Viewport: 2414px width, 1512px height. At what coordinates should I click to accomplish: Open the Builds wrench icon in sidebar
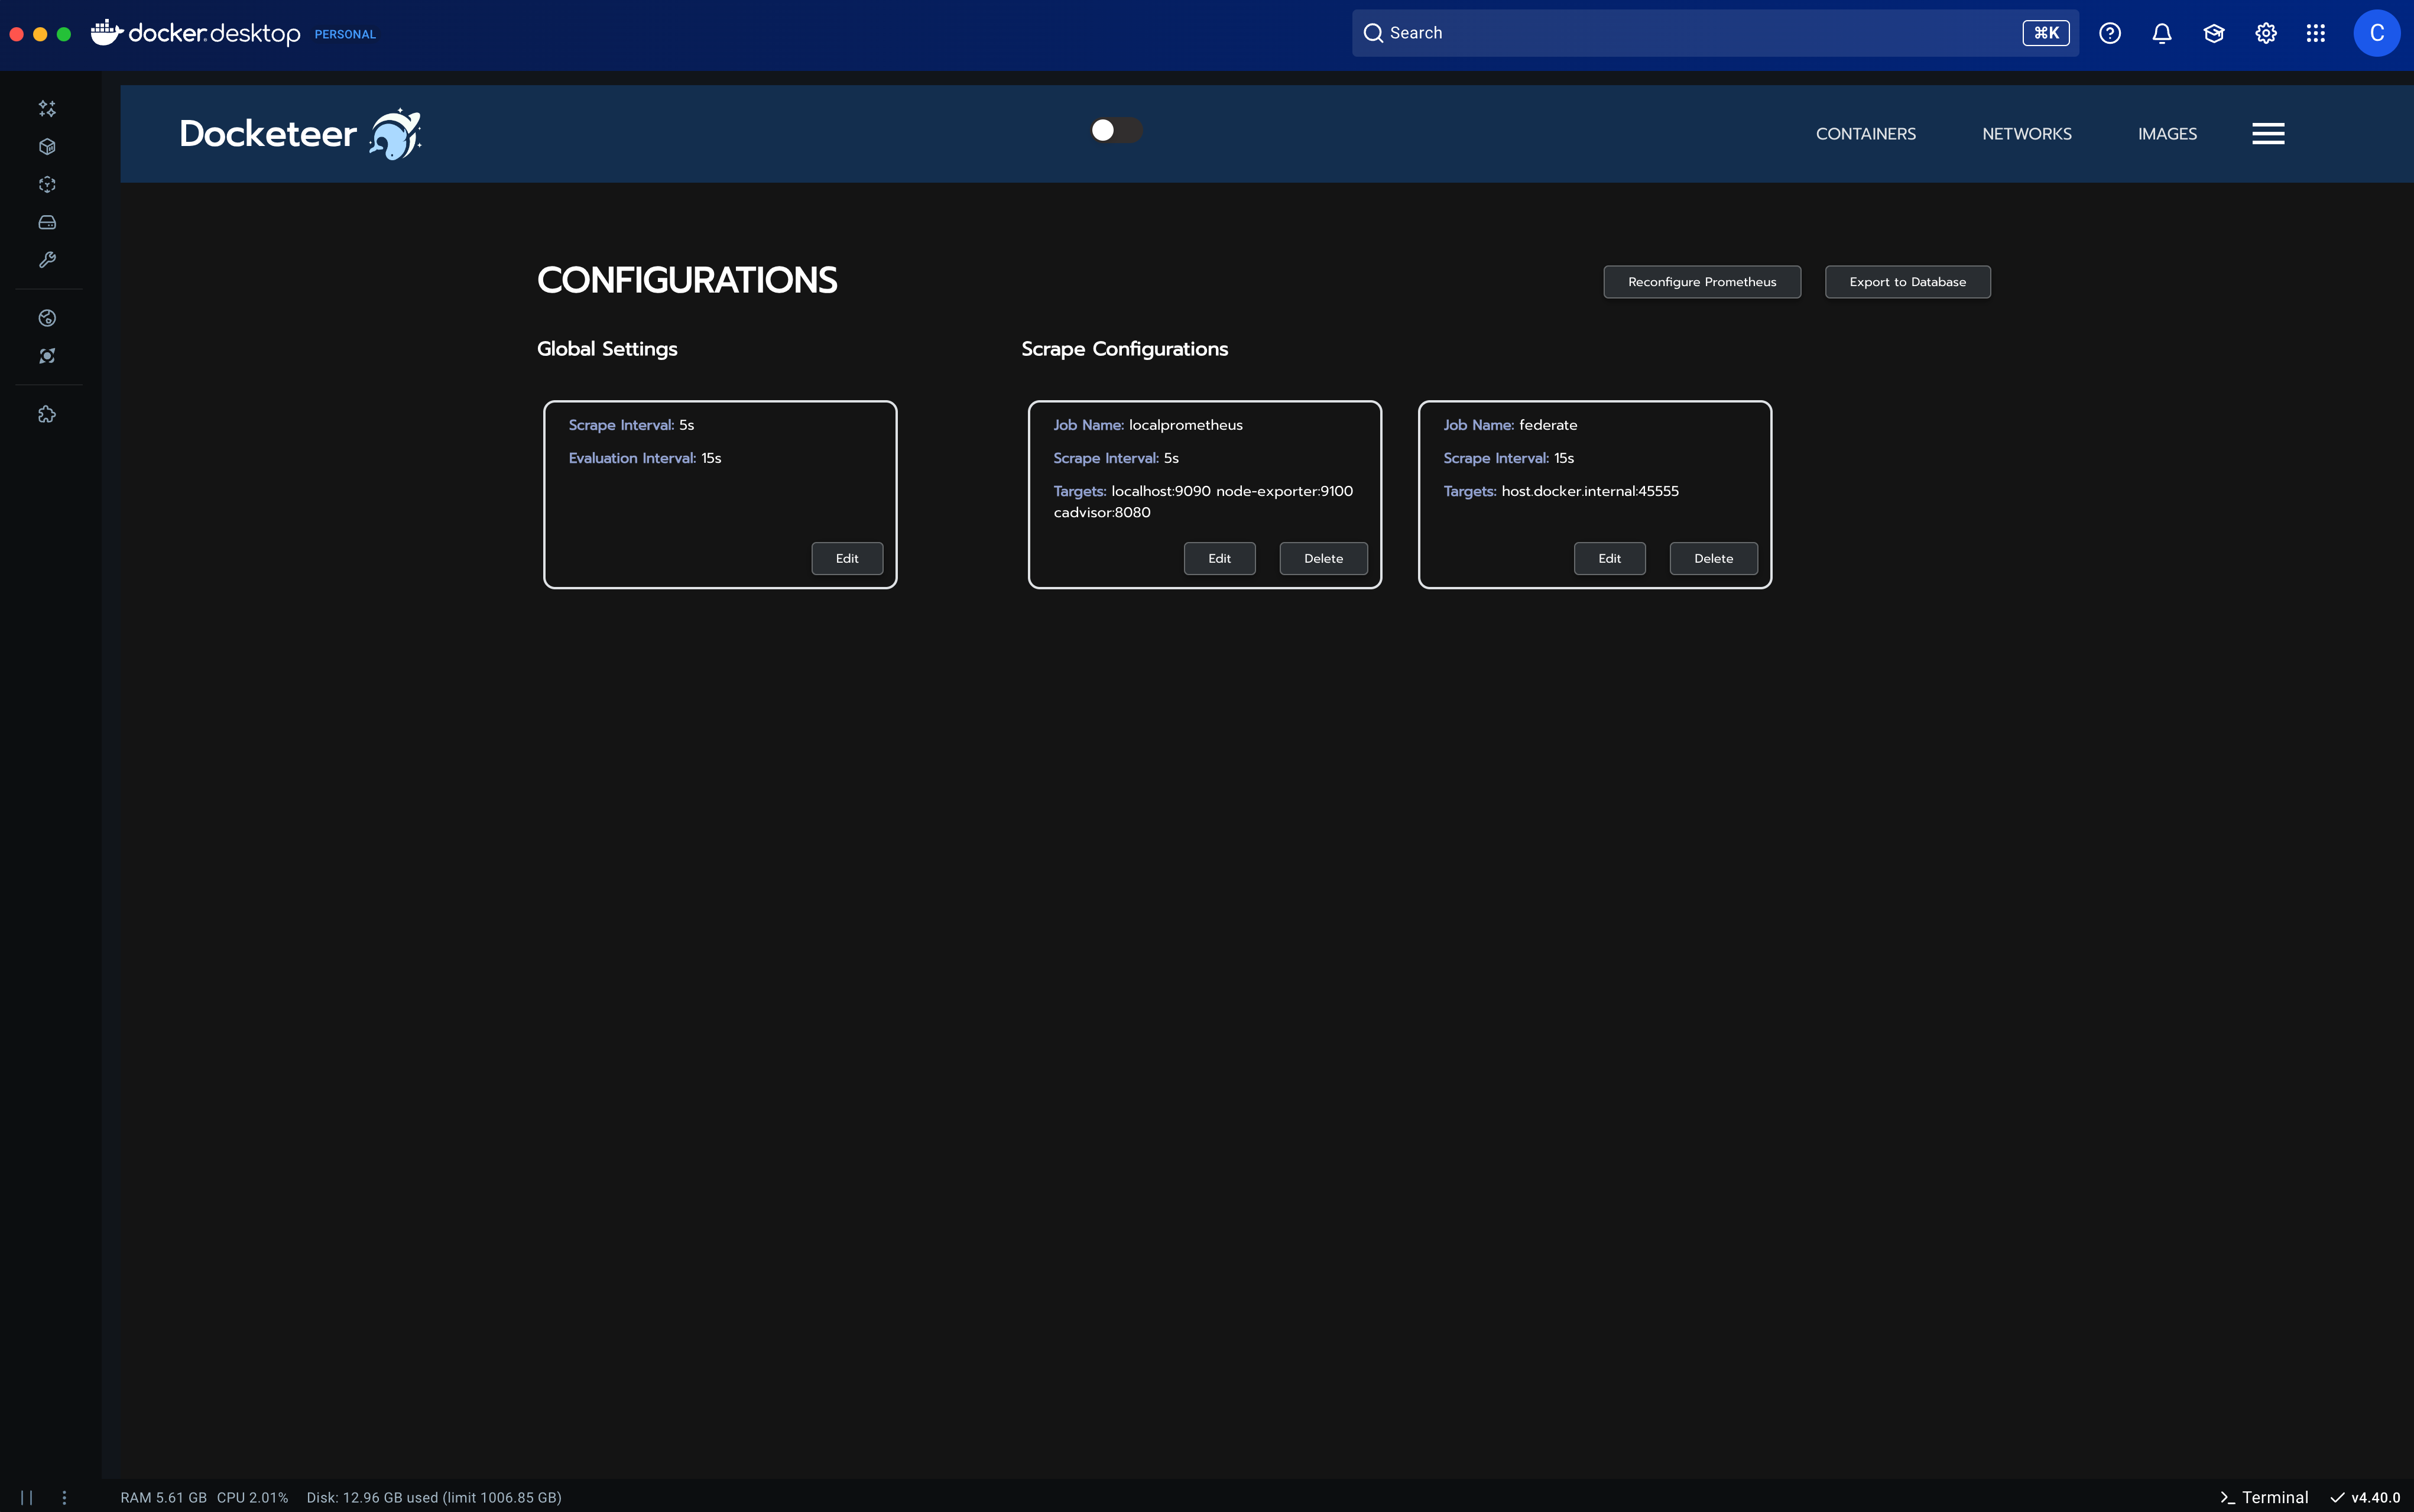(47, 260)
